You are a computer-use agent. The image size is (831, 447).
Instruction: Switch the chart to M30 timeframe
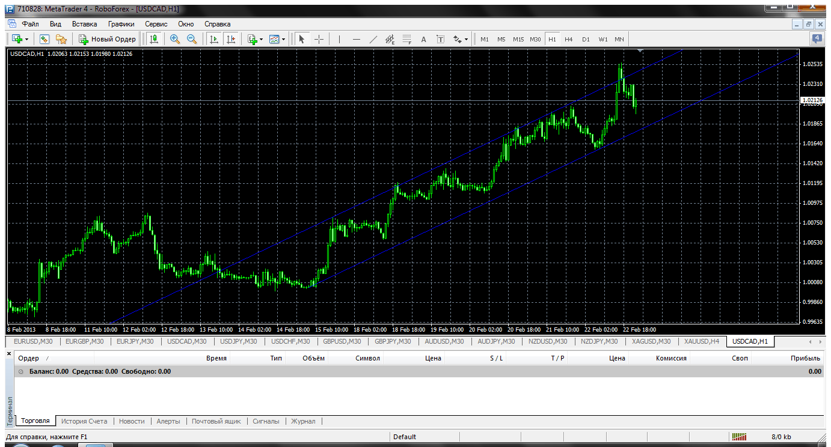point(535,39)
